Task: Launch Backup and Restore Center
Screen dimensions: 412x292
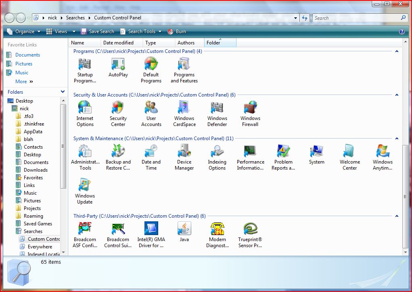Action: click(x=118, y=158)
